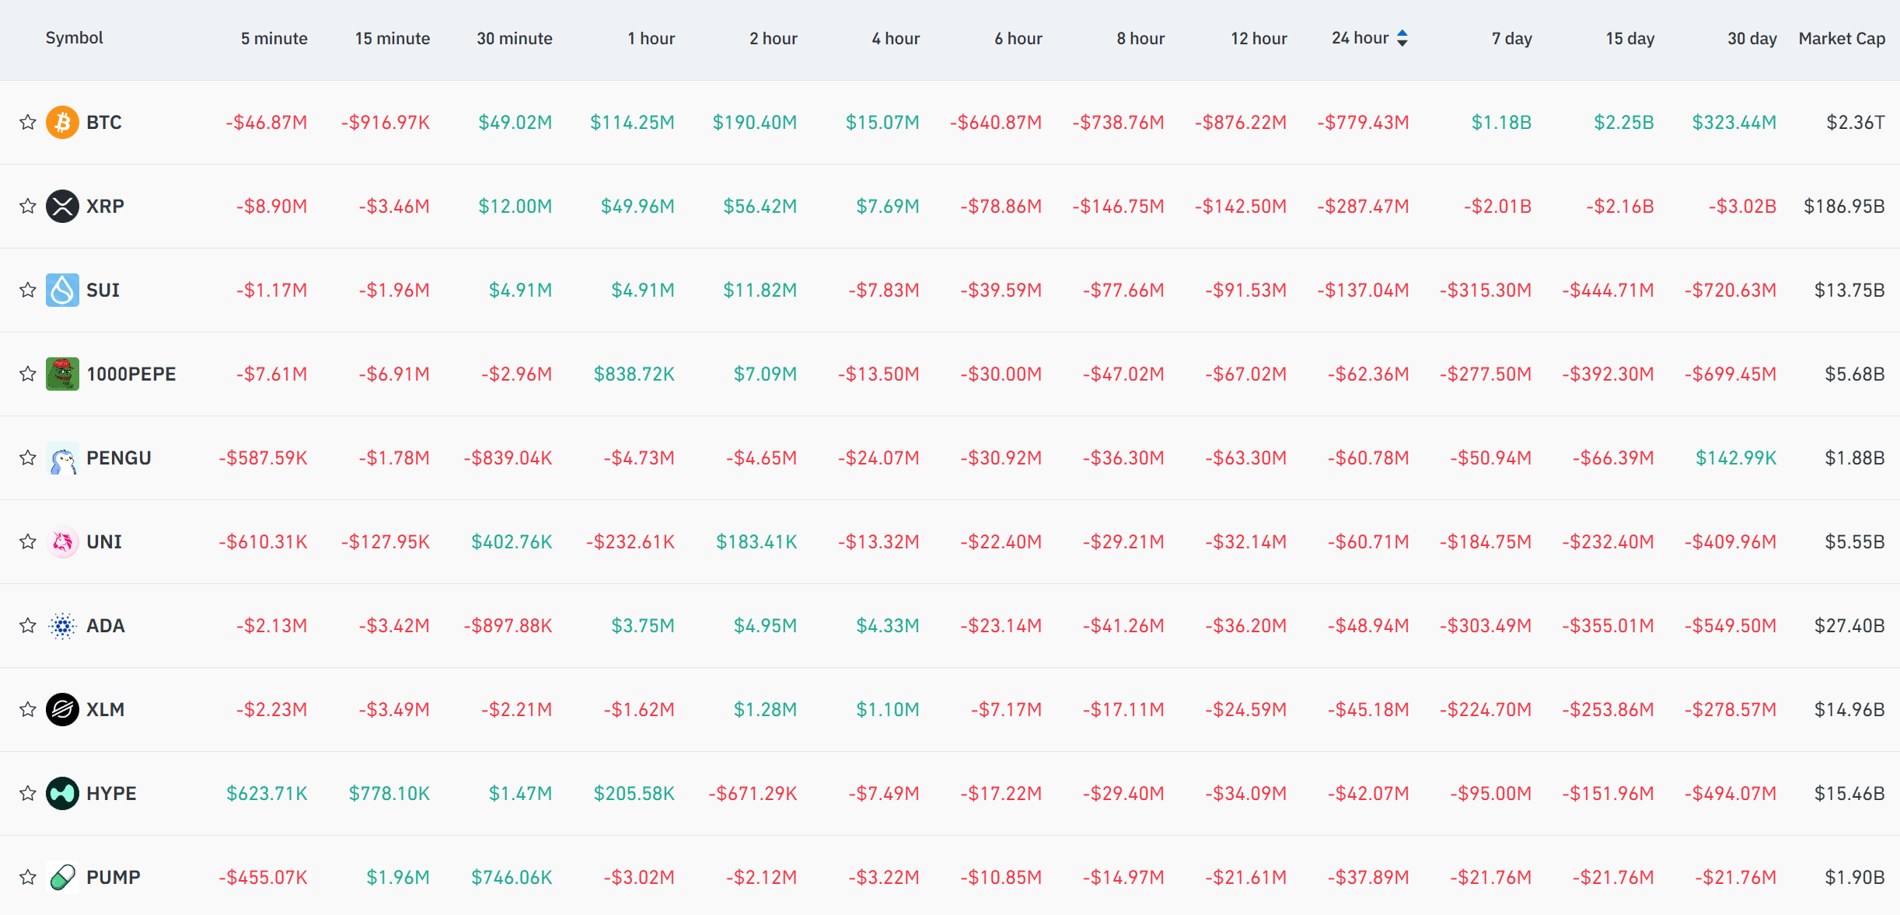Star the PENGU row
Image resolution: width=1900 pixels, height=915 pixels.
point(28,457)
